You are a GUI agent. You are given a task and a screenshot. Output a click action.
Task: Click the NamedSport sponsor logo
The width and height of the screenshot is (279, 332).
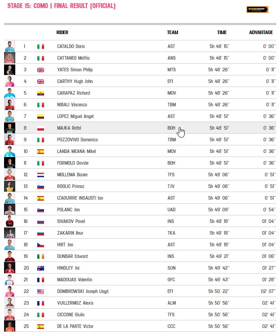(257, 9)
